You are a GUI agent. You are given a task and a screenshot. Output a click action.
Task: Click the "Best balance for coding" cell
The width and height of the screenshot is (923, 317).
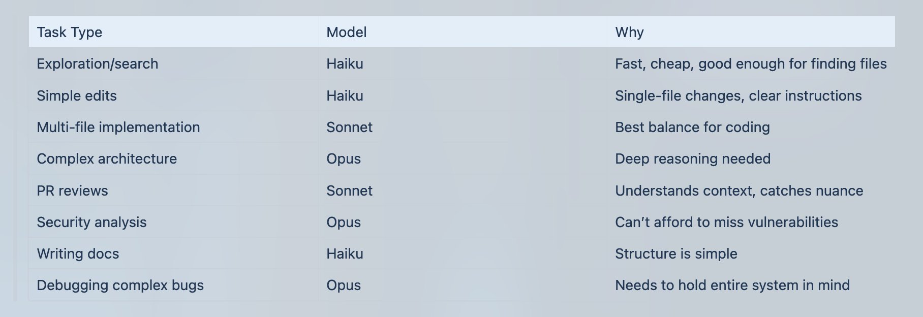692,128
